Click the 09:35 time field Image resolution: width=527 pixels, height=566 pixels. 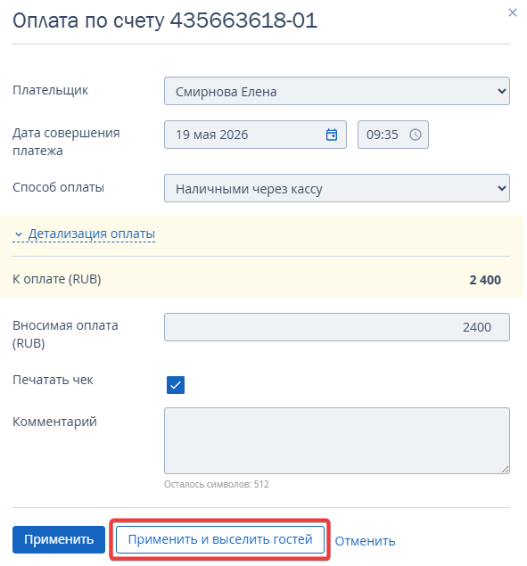point(393,135)
